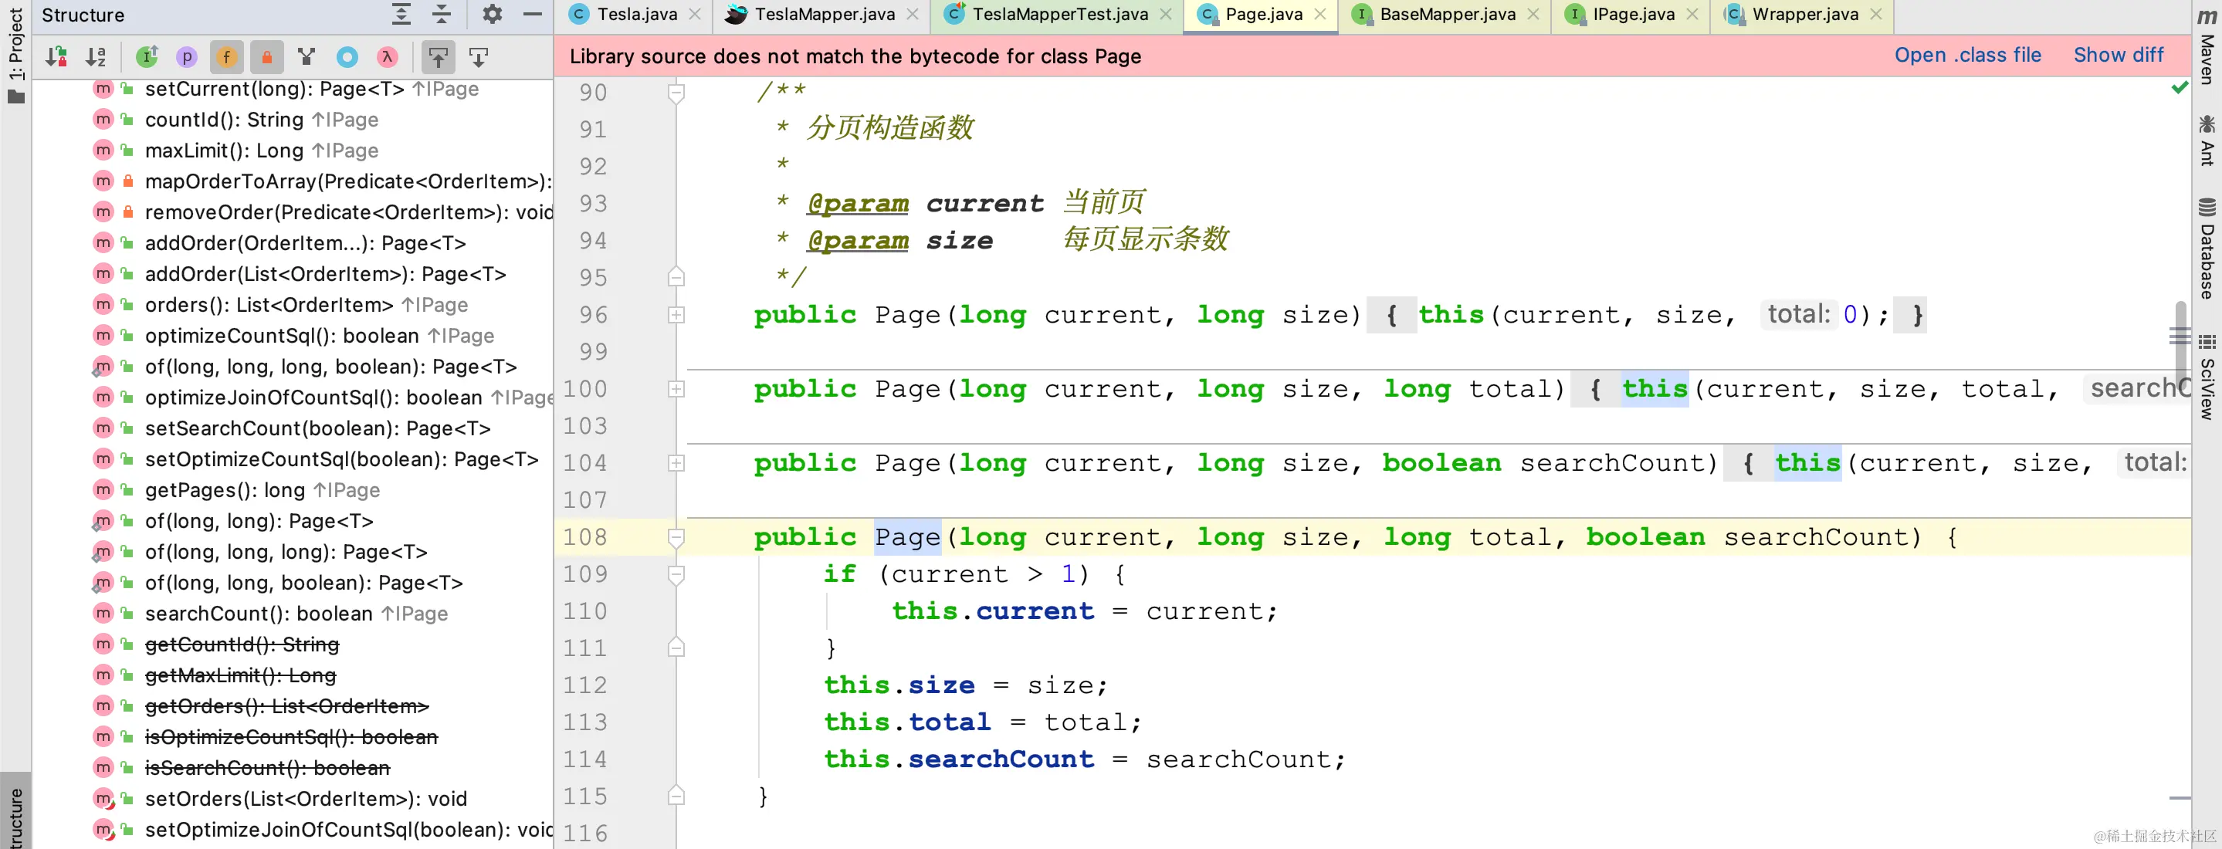Viewport: 2222px width, 849px height.
Task: Switch to the TeslaMapperTest.java tab
Action: (1059, 15)
